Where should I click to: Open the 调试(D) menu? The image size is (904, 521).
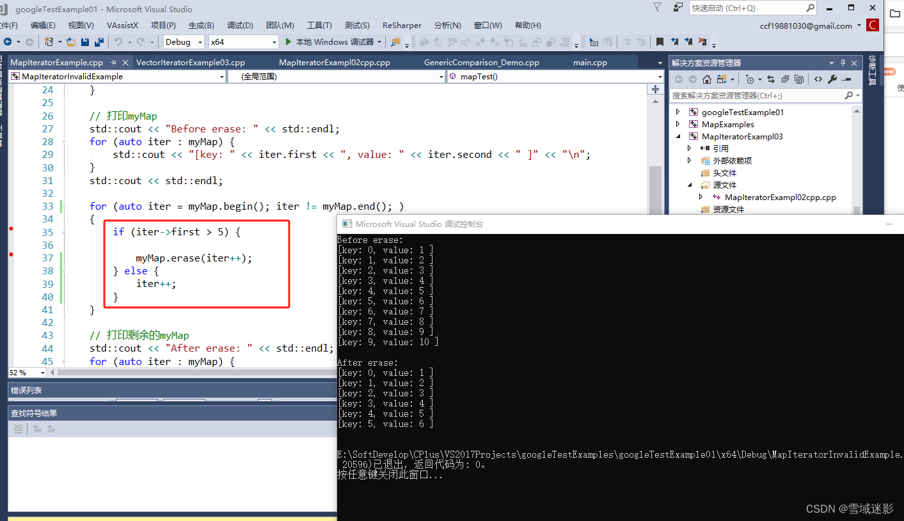pos(240,26)
